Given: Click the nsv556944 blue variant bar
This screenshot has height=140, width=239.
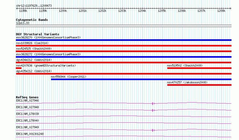Looking at the screenshot, I should click(x=141, y=79).
